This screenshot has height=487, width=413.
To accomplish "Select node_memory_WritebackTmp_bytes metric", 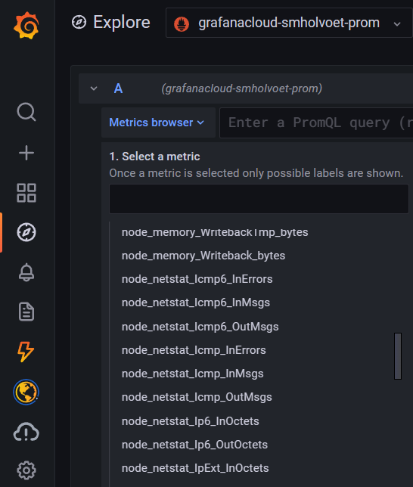I will tap(215, 232).
